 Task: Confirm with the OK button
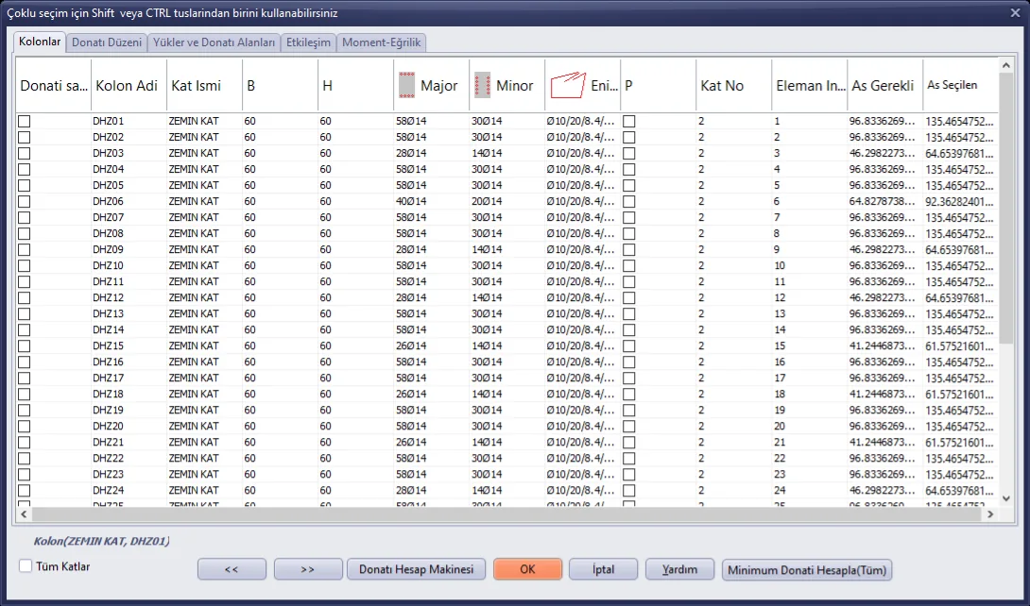[x=527, y=569]
